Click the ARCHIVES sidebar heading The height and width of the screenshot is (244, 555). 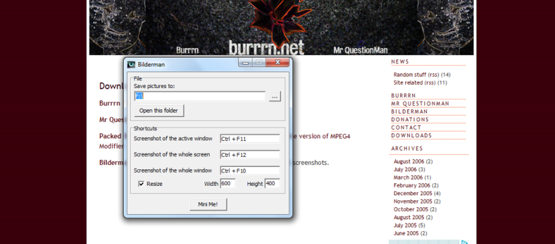point(407,149)
